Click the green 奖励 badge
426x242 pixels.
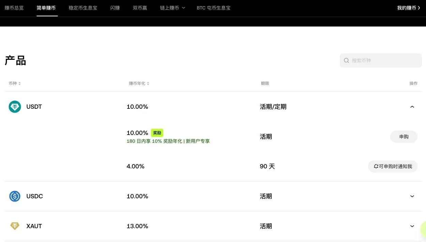click(x=157, y=133)
